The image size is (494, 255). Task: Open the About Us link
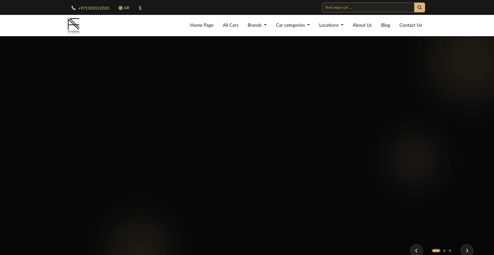click(x=362, y=25)
